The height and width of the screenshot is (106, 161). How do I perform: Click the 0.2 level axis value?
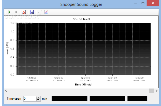12,66
